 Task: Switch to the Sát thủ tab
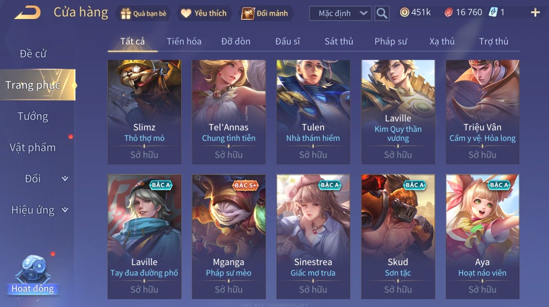[339, 42]
